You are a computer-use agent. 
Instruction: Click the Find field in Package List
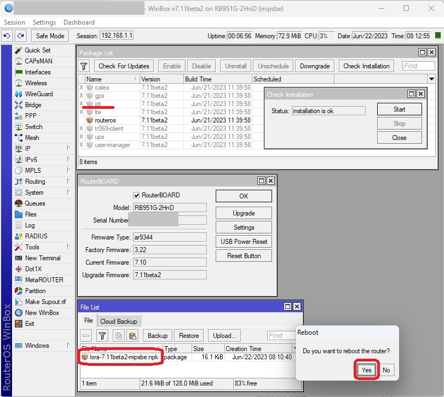pos(418,66)
